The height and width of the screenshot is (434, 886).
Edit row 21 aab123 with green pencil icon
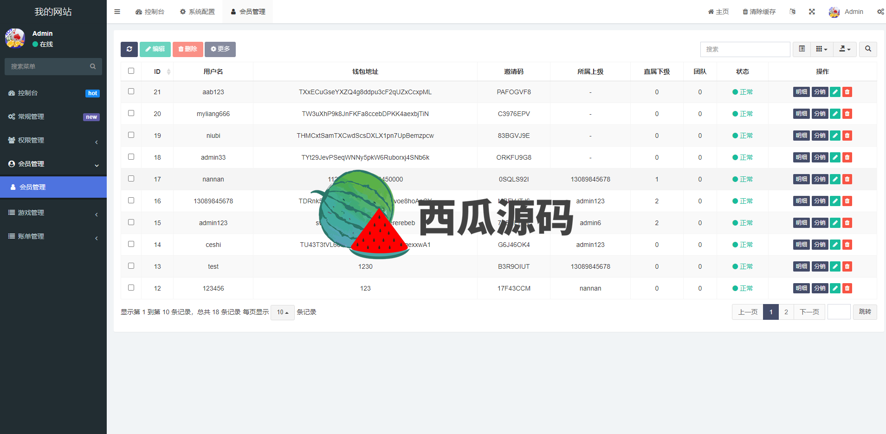[x=835, y=92]
